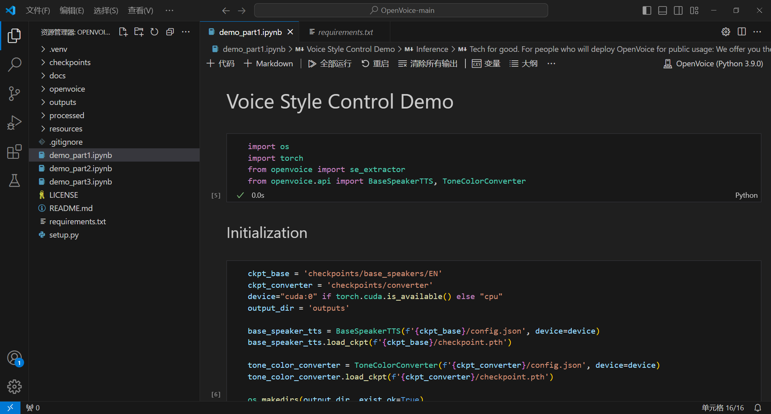Toggle secondary sidebar visibility

(x=678, y=10)
